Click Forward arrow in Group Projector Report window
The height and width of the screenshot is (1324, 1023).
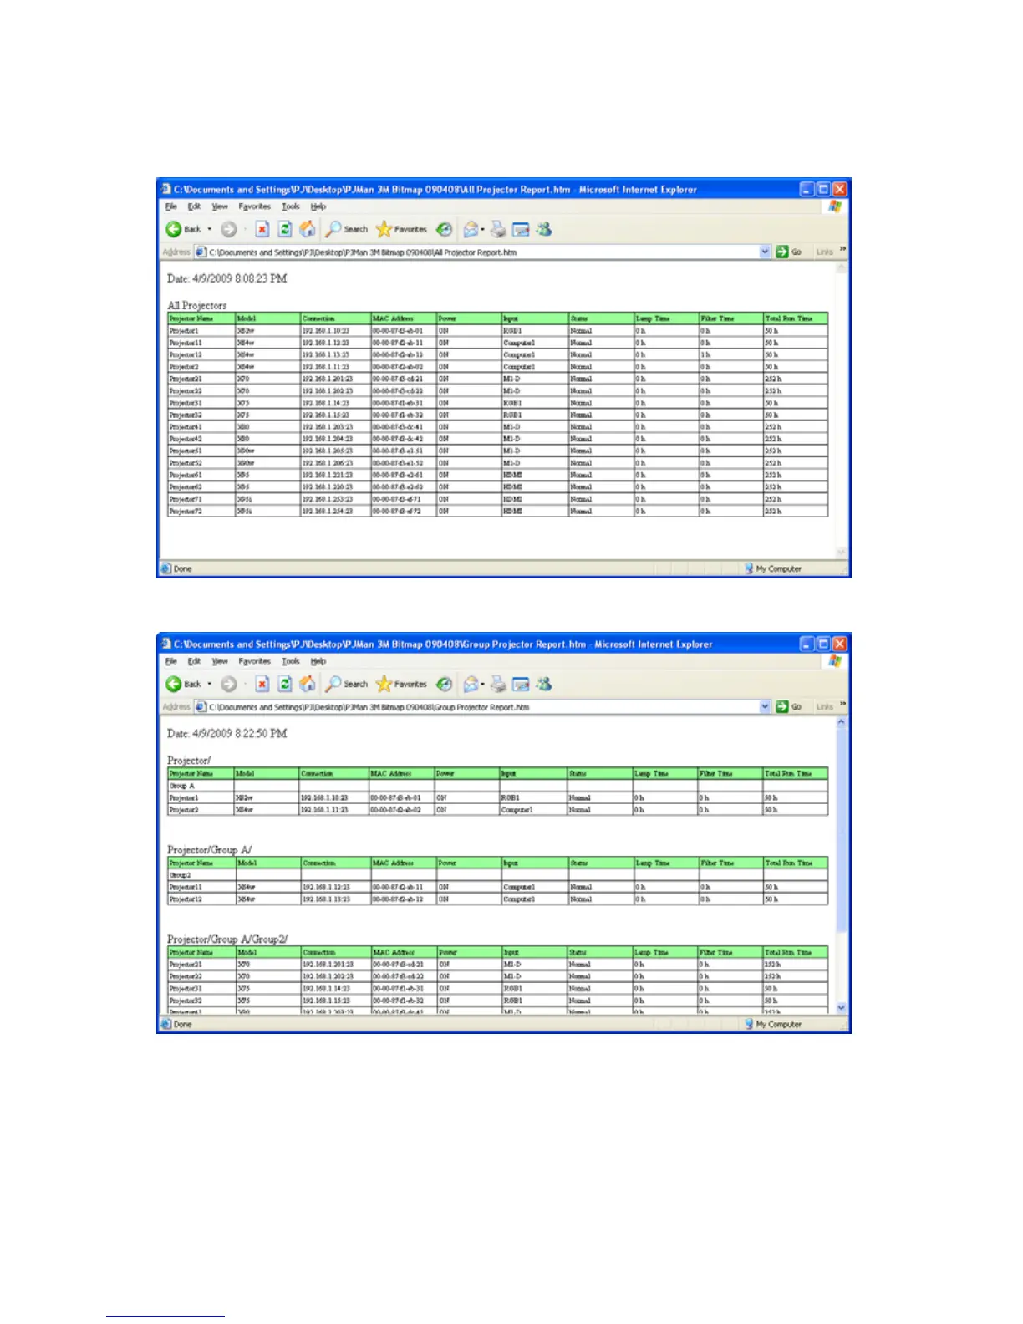228,684
